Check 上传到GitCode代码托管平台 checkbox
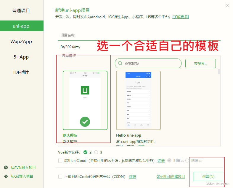The width and height of the screenshot is (233, 188). point(60,177)
